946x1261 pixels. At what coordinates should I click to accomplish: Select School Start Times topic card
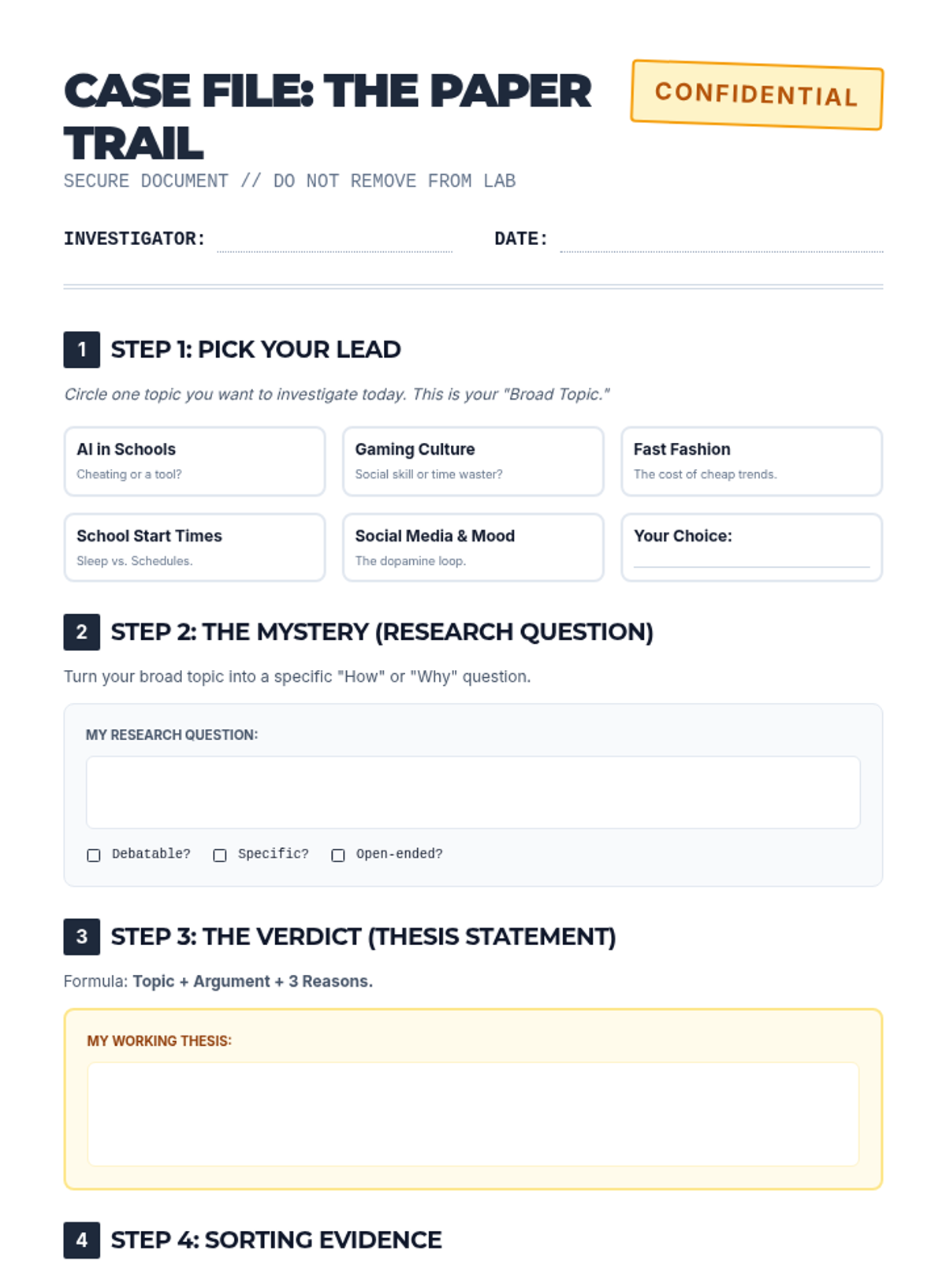point(195,548)
